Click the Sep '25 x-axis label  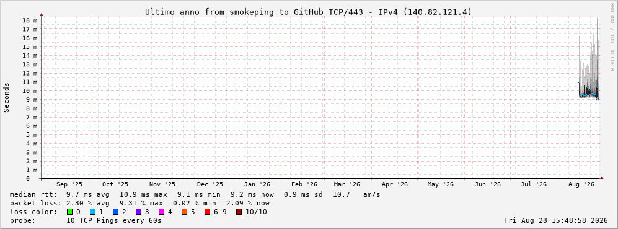[x=69, y=184]
